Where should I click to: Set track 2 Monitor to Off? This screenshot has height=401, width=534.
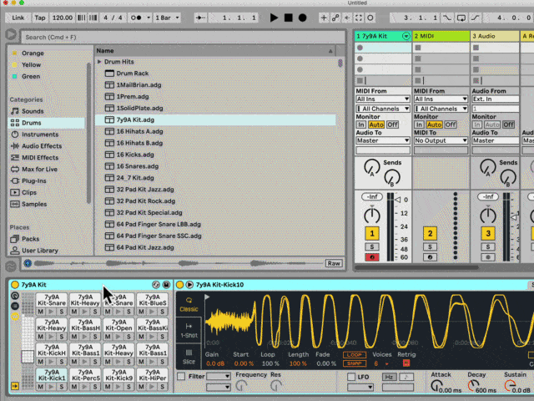451,124
